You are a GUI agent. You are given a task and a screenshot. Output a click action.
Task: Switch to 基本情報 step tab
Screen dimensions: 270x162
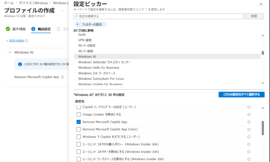point(16,29)
